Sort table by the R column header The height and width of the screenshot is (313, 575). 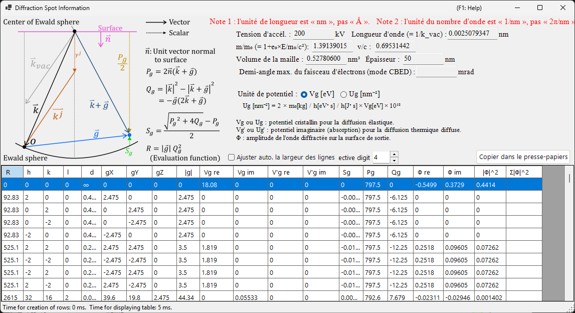[x=13, y=172]
